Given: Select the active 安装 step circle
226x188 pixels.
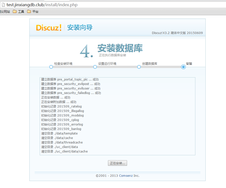Looking at the screenshot, I should coord(183,67).
